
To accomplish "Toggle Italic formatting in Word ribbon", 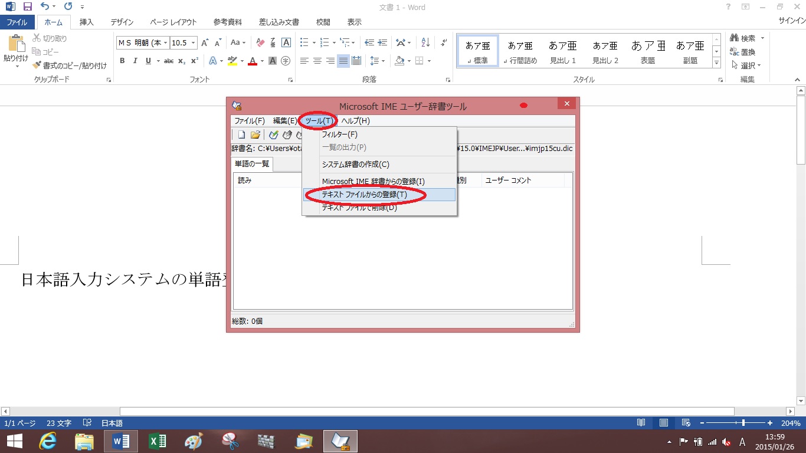I will (135, 61).
